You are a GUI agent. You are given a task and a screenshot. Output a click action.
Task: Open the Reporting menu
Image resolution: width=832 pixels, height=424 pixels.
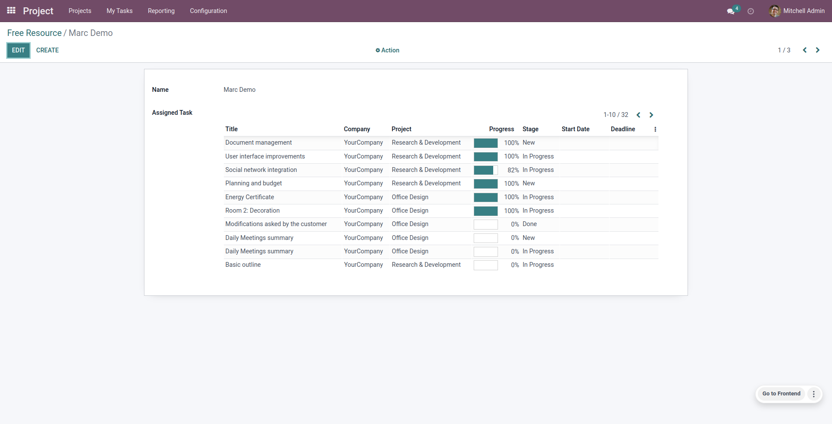(161, 11)
